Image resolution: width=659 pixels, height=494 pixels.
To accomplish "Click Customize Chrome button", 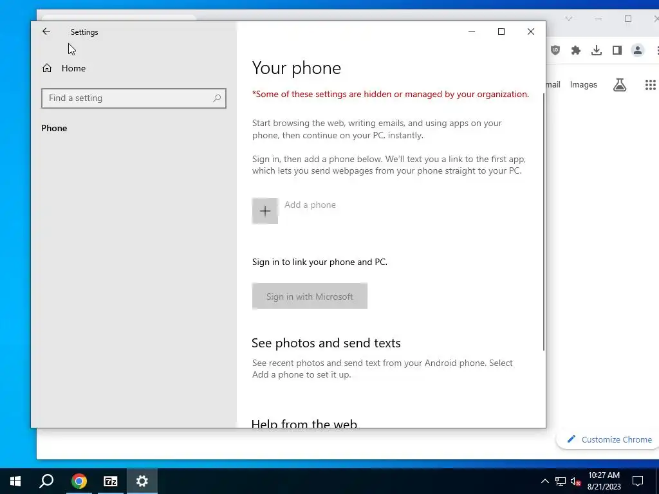I will [x=609, y=439].
